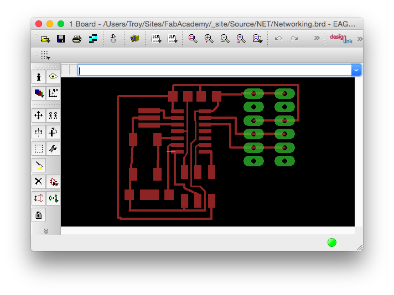This screenshot has height=295, width=394.
Task: Zoom out with the minus magnifier
Action: [225, 39]
